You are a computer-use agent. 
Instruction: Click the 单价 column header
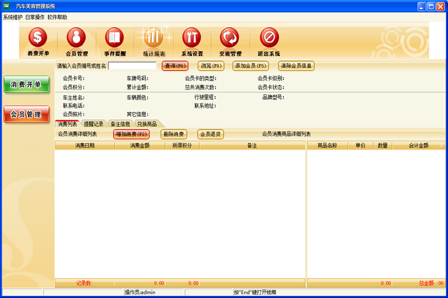pos(361,146)
